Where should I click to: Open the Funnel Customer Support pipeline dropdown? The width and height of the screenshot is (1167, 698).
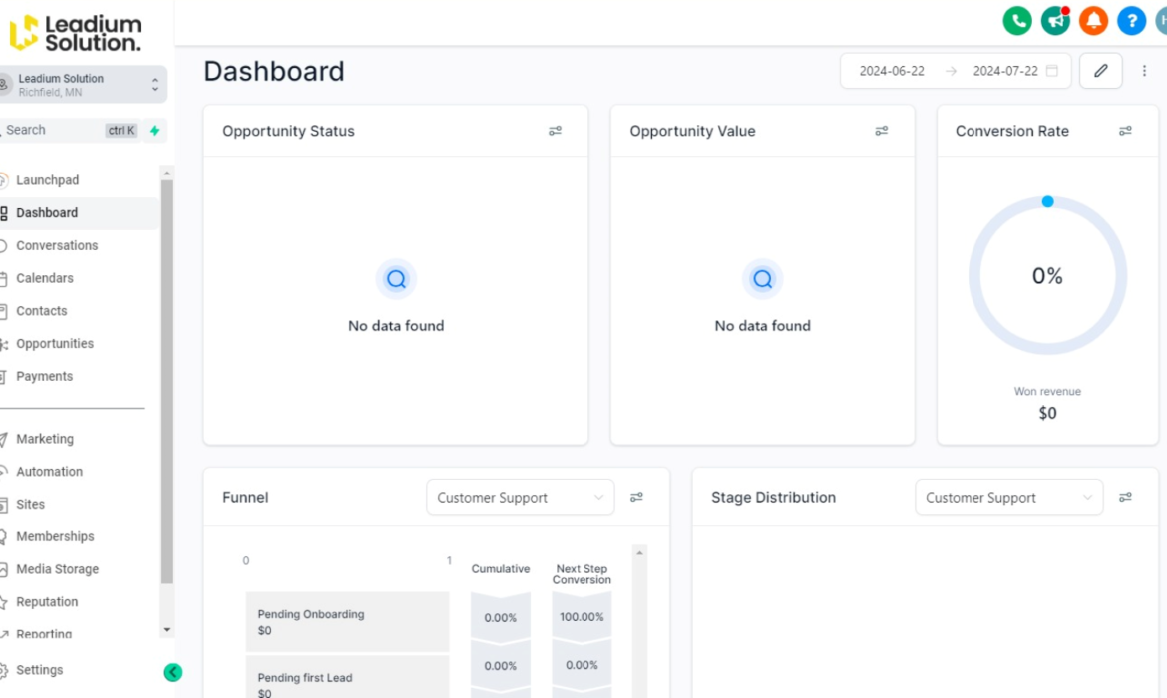pyautogui.click(x=521, y=498)
